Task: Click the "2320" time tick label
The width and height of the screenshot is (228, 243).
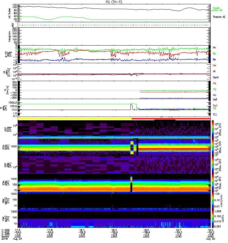Action: 146,237
